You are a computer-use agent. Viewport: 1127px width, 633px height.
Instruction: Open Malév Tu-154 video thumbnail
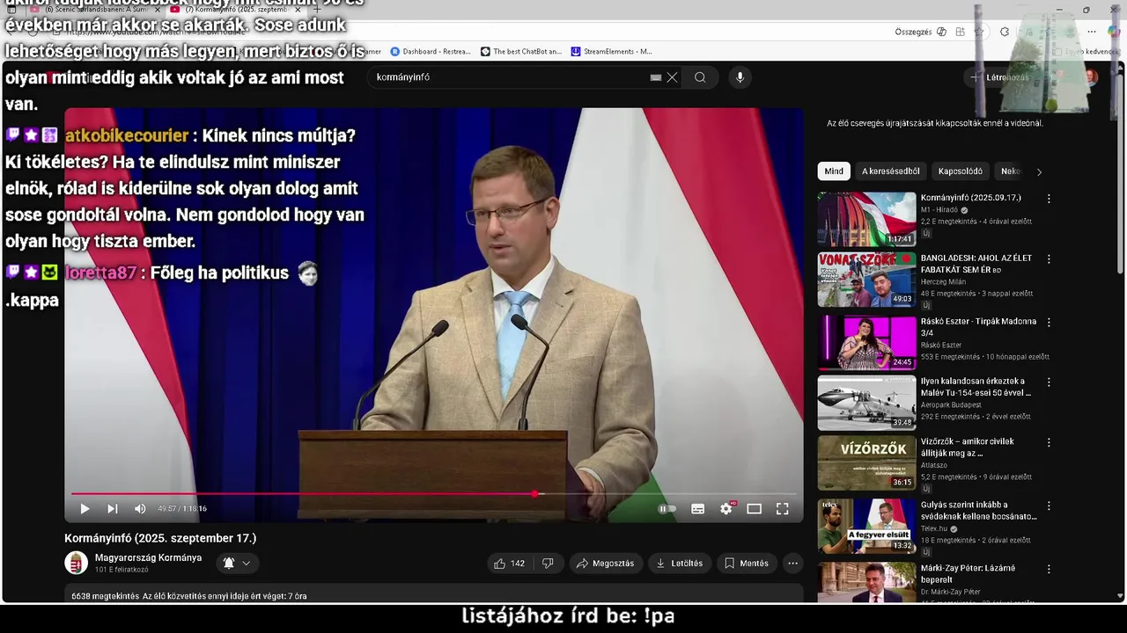pyautogui.click(x=866, y=403)
